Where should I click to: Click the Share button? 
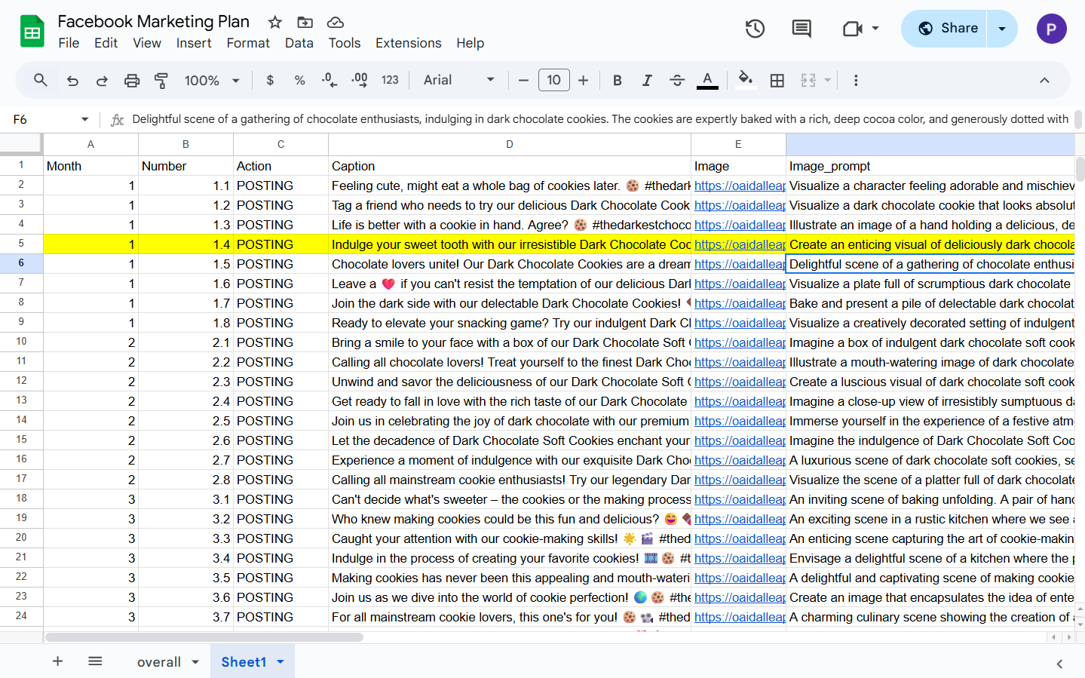[x=944, y=29]
